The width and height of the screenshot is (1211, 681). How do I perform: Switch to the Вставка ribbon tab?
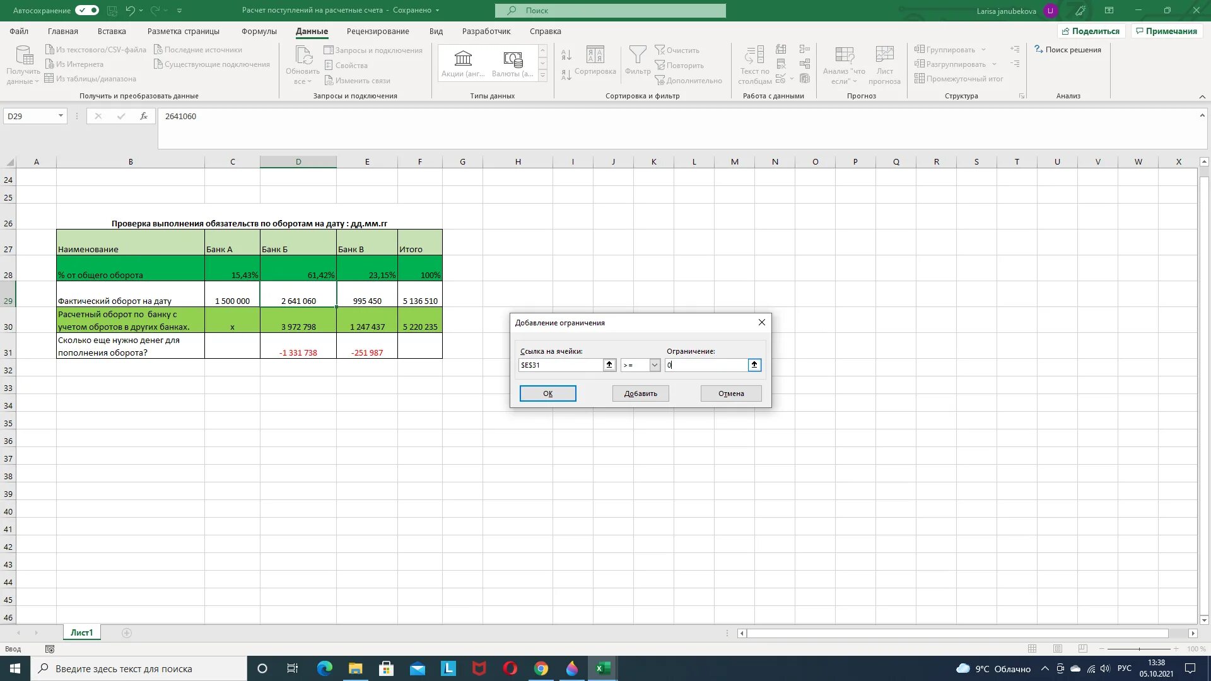(112, 31)
